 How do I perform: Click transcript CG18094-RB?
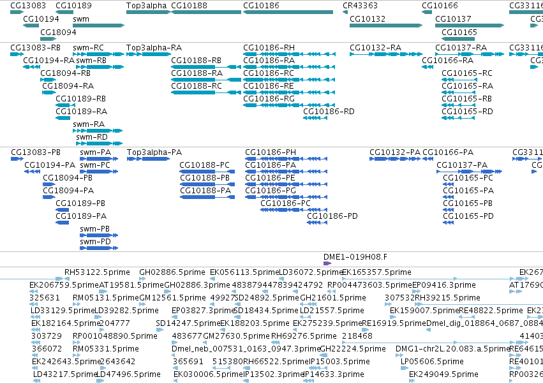(66, 73)
